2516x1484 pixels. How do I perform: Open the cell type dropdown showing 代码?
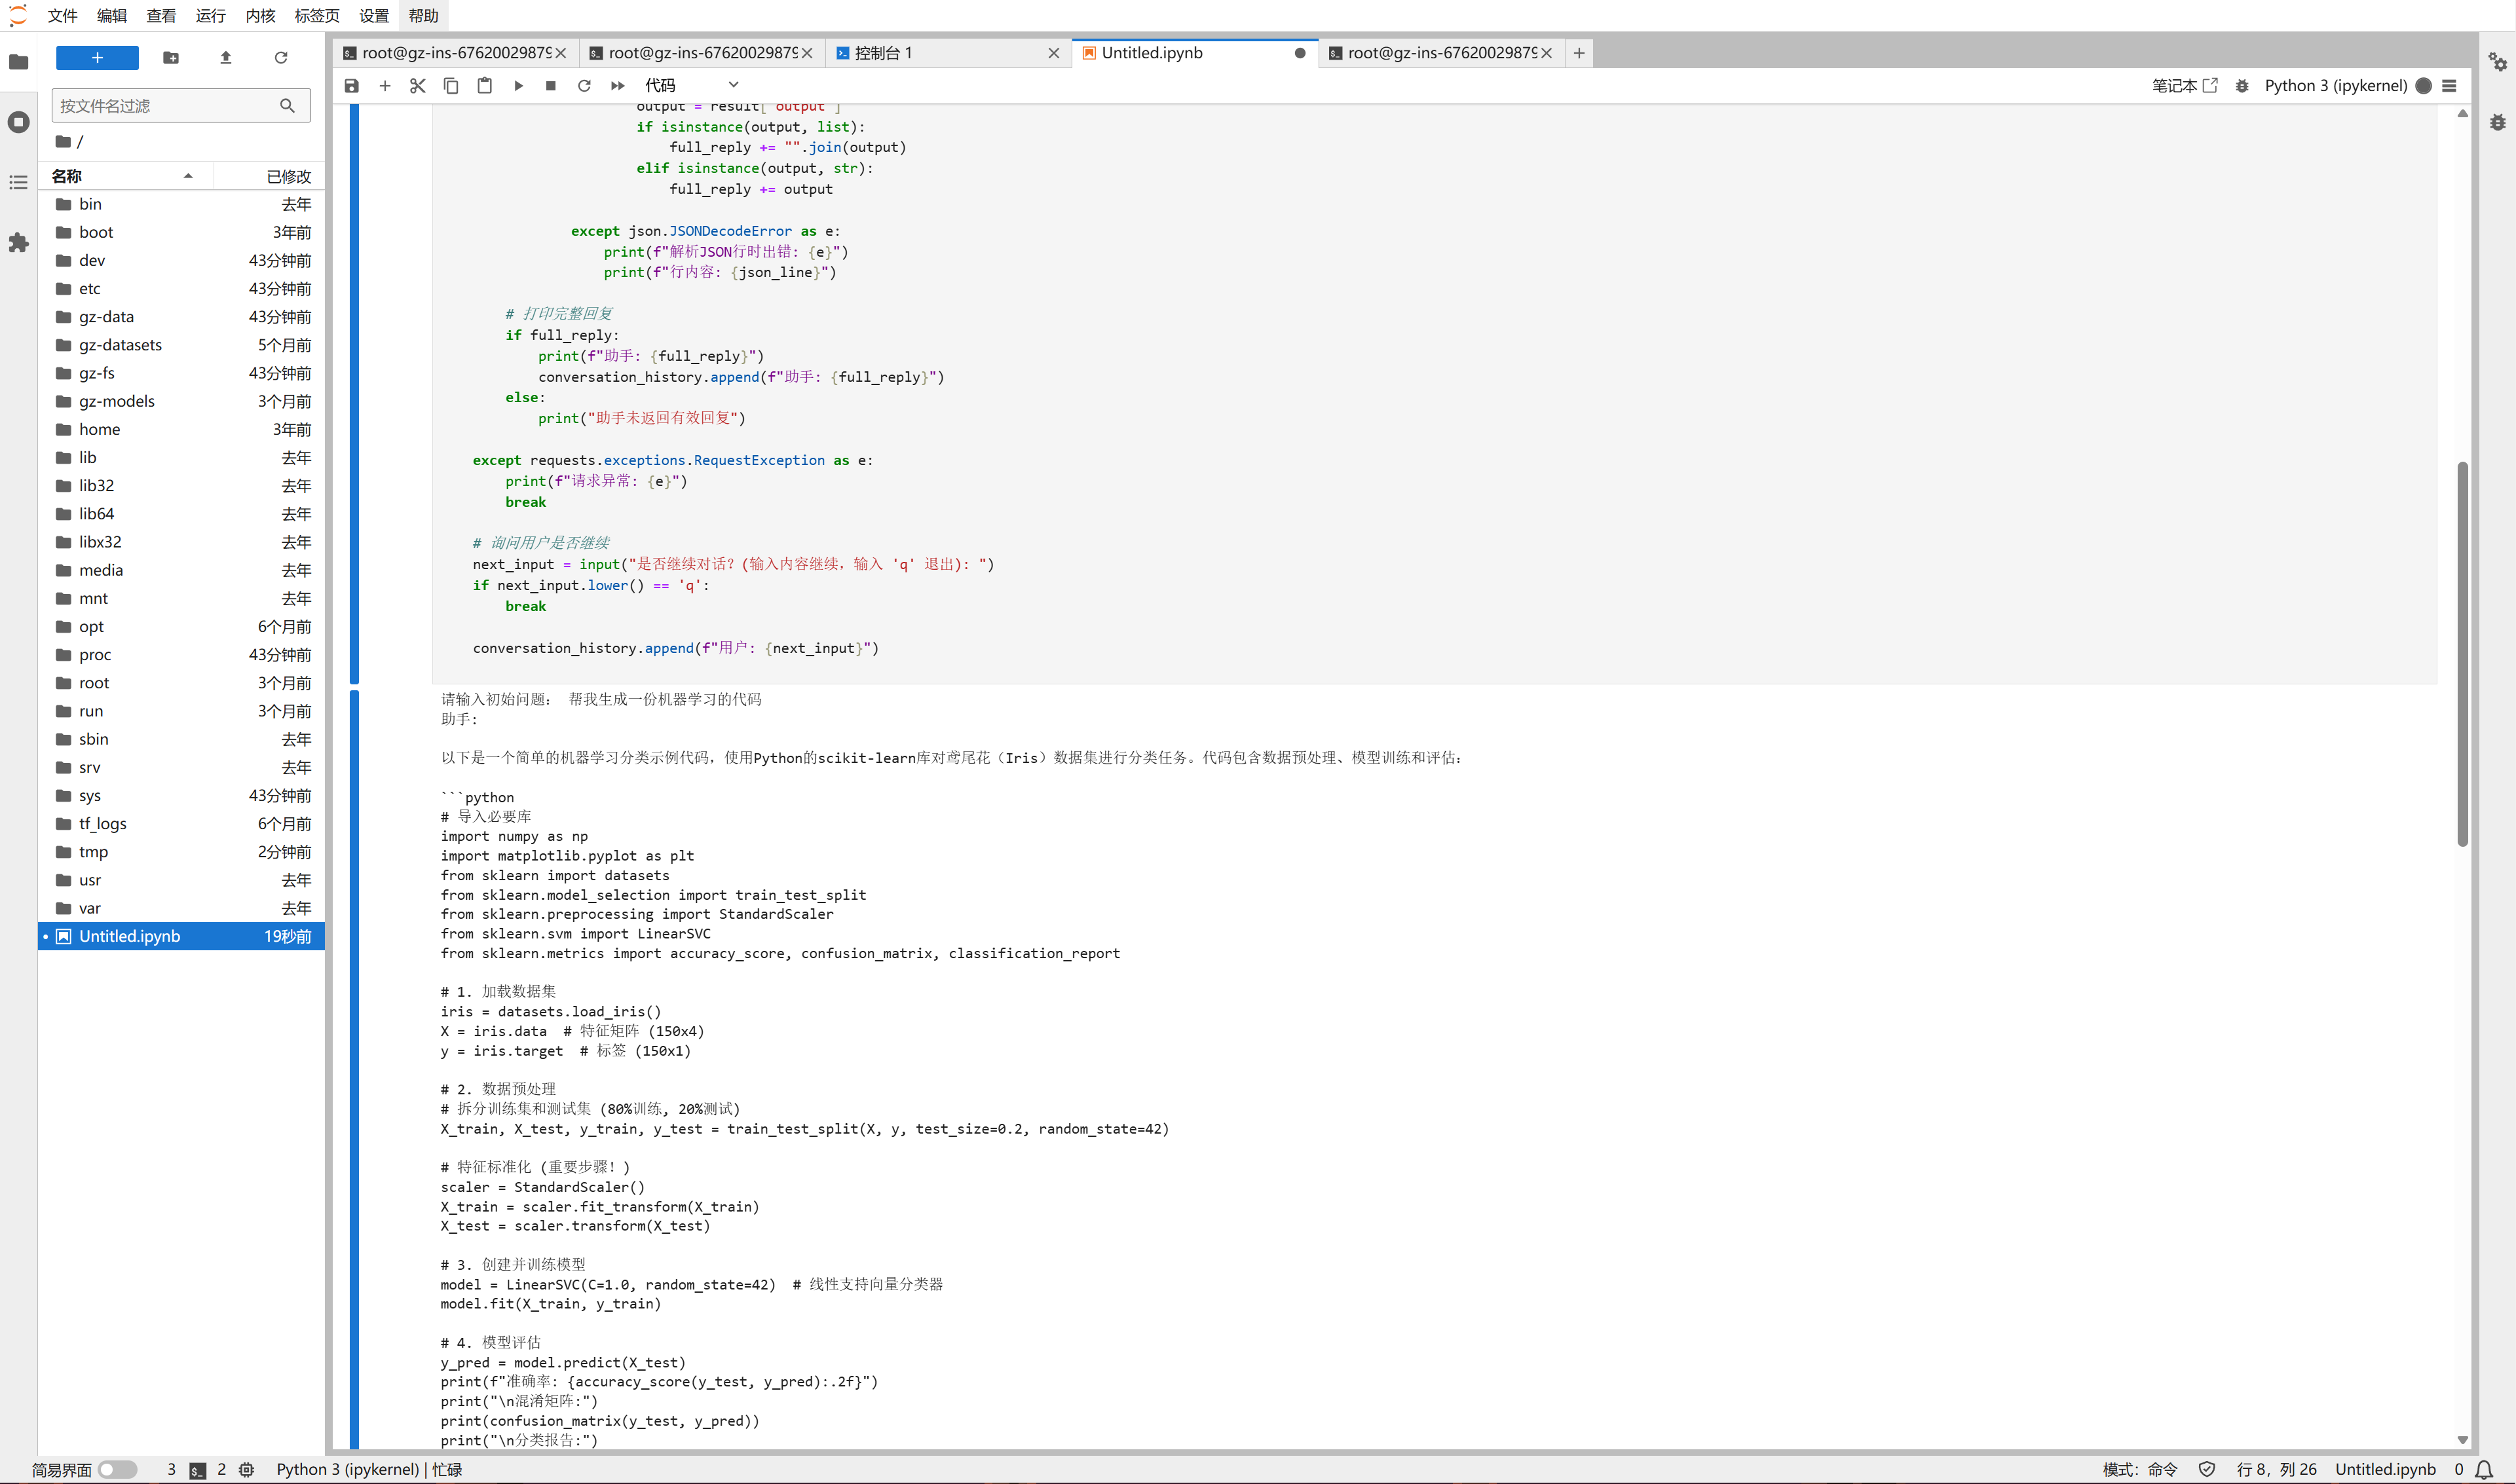click(x=692, y=86)
